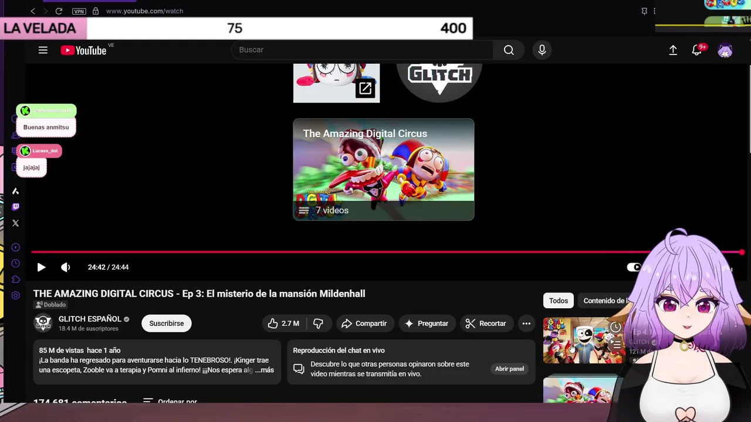The width and height of the screenshot is (751, 422).
Task: Open the sidebar extensions puzzle icon
Action: pos(16,280)
